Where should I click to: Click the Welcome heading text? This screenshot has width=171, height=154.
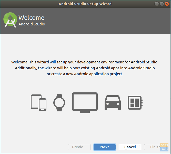pyautogui.click(x=32, y=18)
